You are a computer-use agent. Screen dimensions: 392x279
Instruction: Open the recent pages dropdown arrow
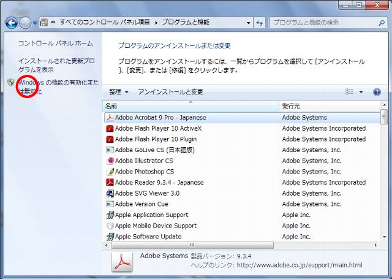coord(36,23)
